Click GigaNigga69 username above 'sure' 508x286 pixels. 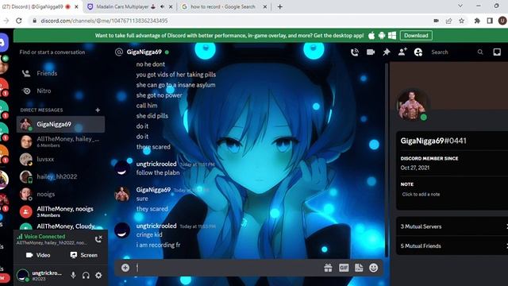click(x=153, y=190)
